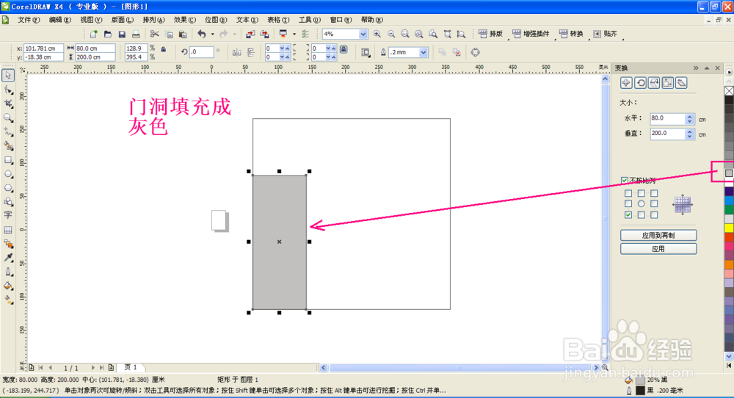Collapse the Transform docker with double chevron

point(696,68)
